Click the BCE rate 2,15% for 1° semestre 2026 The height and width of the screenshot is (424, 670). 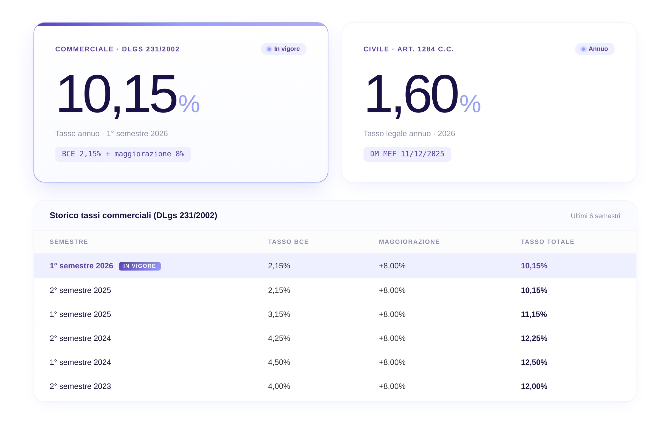(279, 266)
